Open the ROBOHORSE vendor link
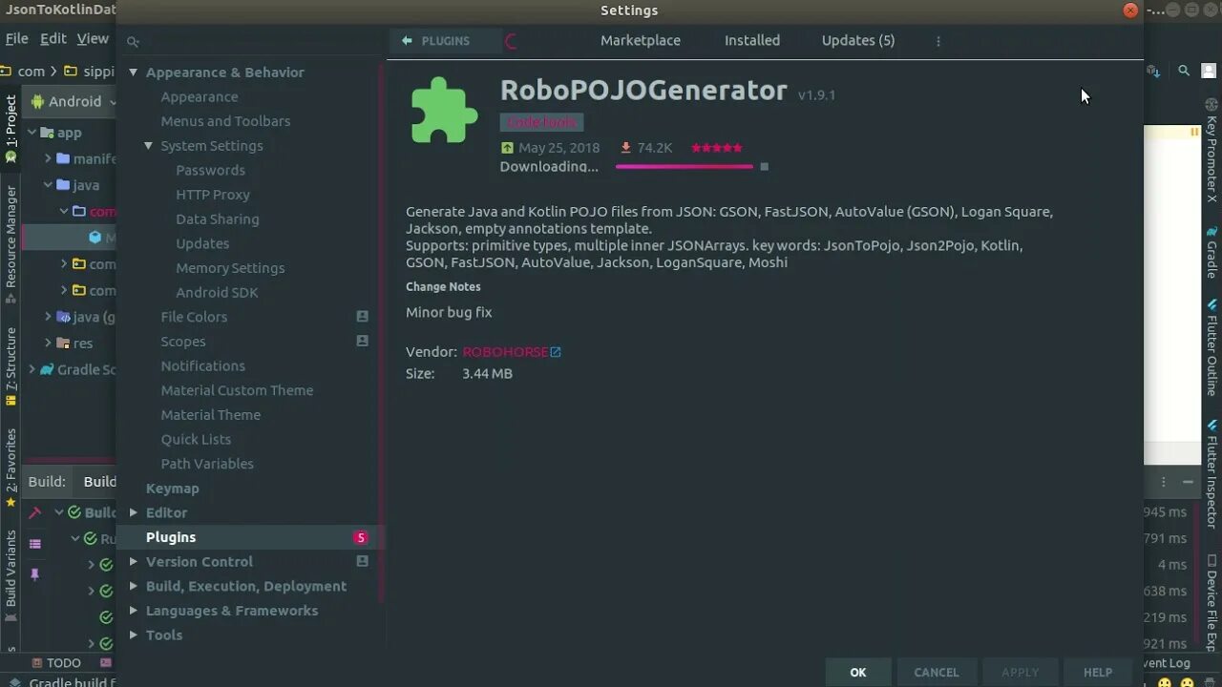 (505, 352)
